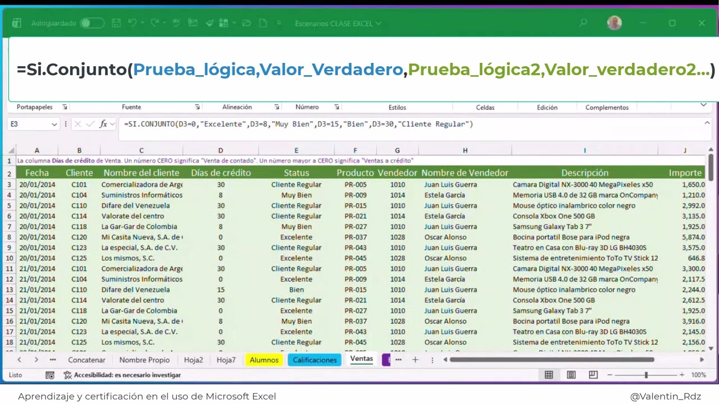
Task: Switch to the Nombre Propio sheet tab
Action: pyautogui.click(x=144, y=360)
